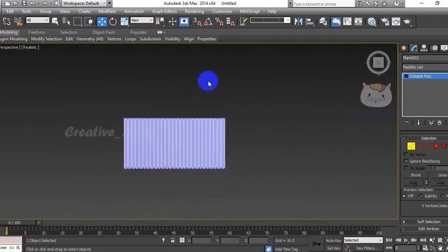Image resolution: width=448 pixels, height=252 pixels.
Task: Select the Polygon sub-object level icon
Action: tap(436, 146)
